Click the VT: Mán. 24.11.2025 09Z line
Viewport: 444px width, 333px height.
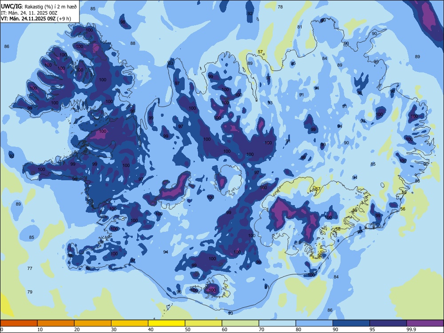(36, 19)
